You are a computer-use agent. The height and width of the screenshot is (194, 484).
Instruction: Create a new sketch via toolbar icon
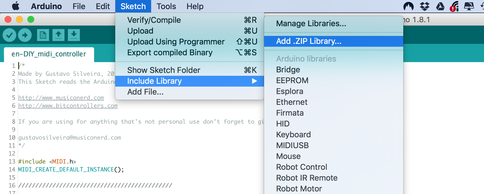click(43, 35)
